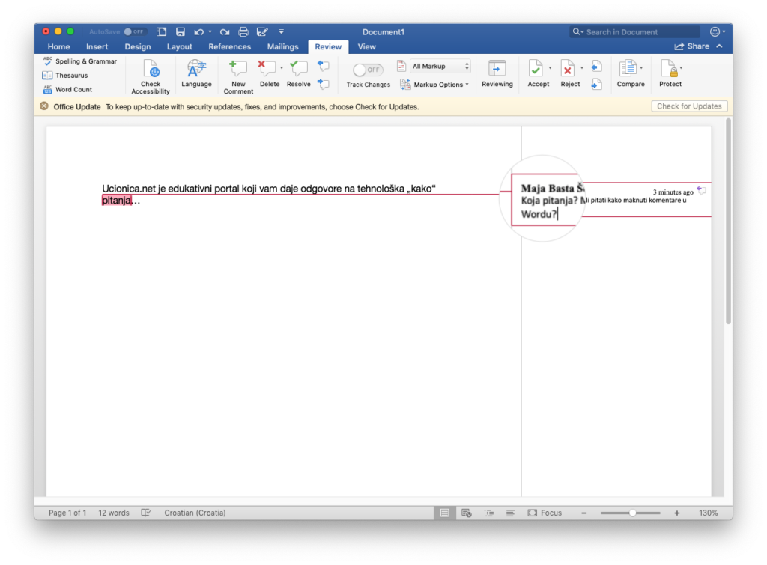Toggle Track Changes switch
The image size is (767, 565).
coord(368,70)
